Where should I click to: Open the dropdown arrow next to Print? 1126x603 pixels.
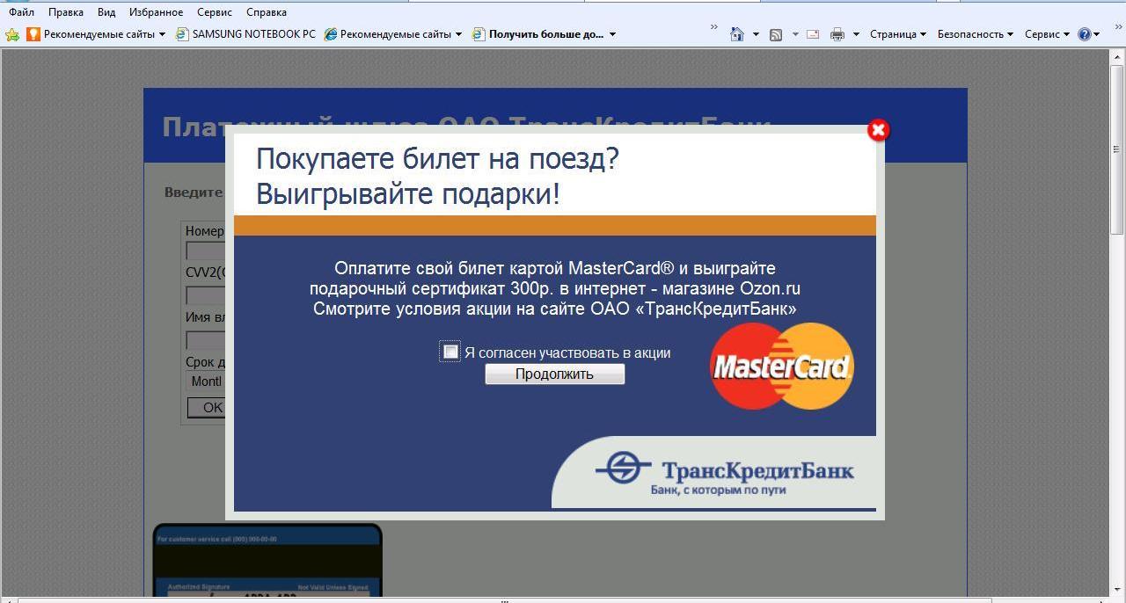coord(856,34)
